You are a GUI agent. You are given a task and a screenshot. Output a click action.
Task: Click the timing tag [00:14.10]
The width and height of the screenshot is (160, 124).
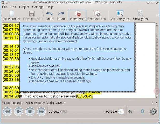11,46
